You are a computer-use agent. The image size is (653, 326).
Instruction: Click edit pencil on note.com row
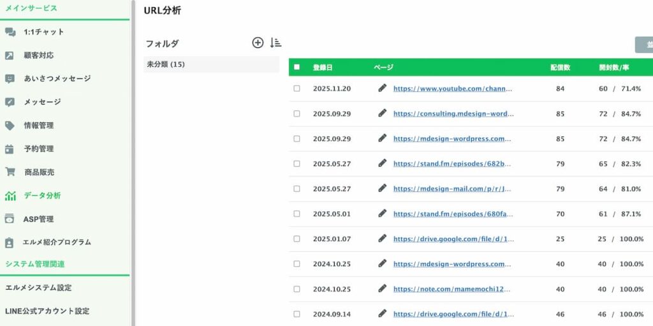click(x=382, y=288)
